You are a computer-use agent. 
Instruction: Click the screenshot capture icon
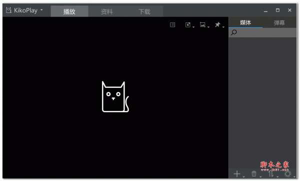(202, 25)
